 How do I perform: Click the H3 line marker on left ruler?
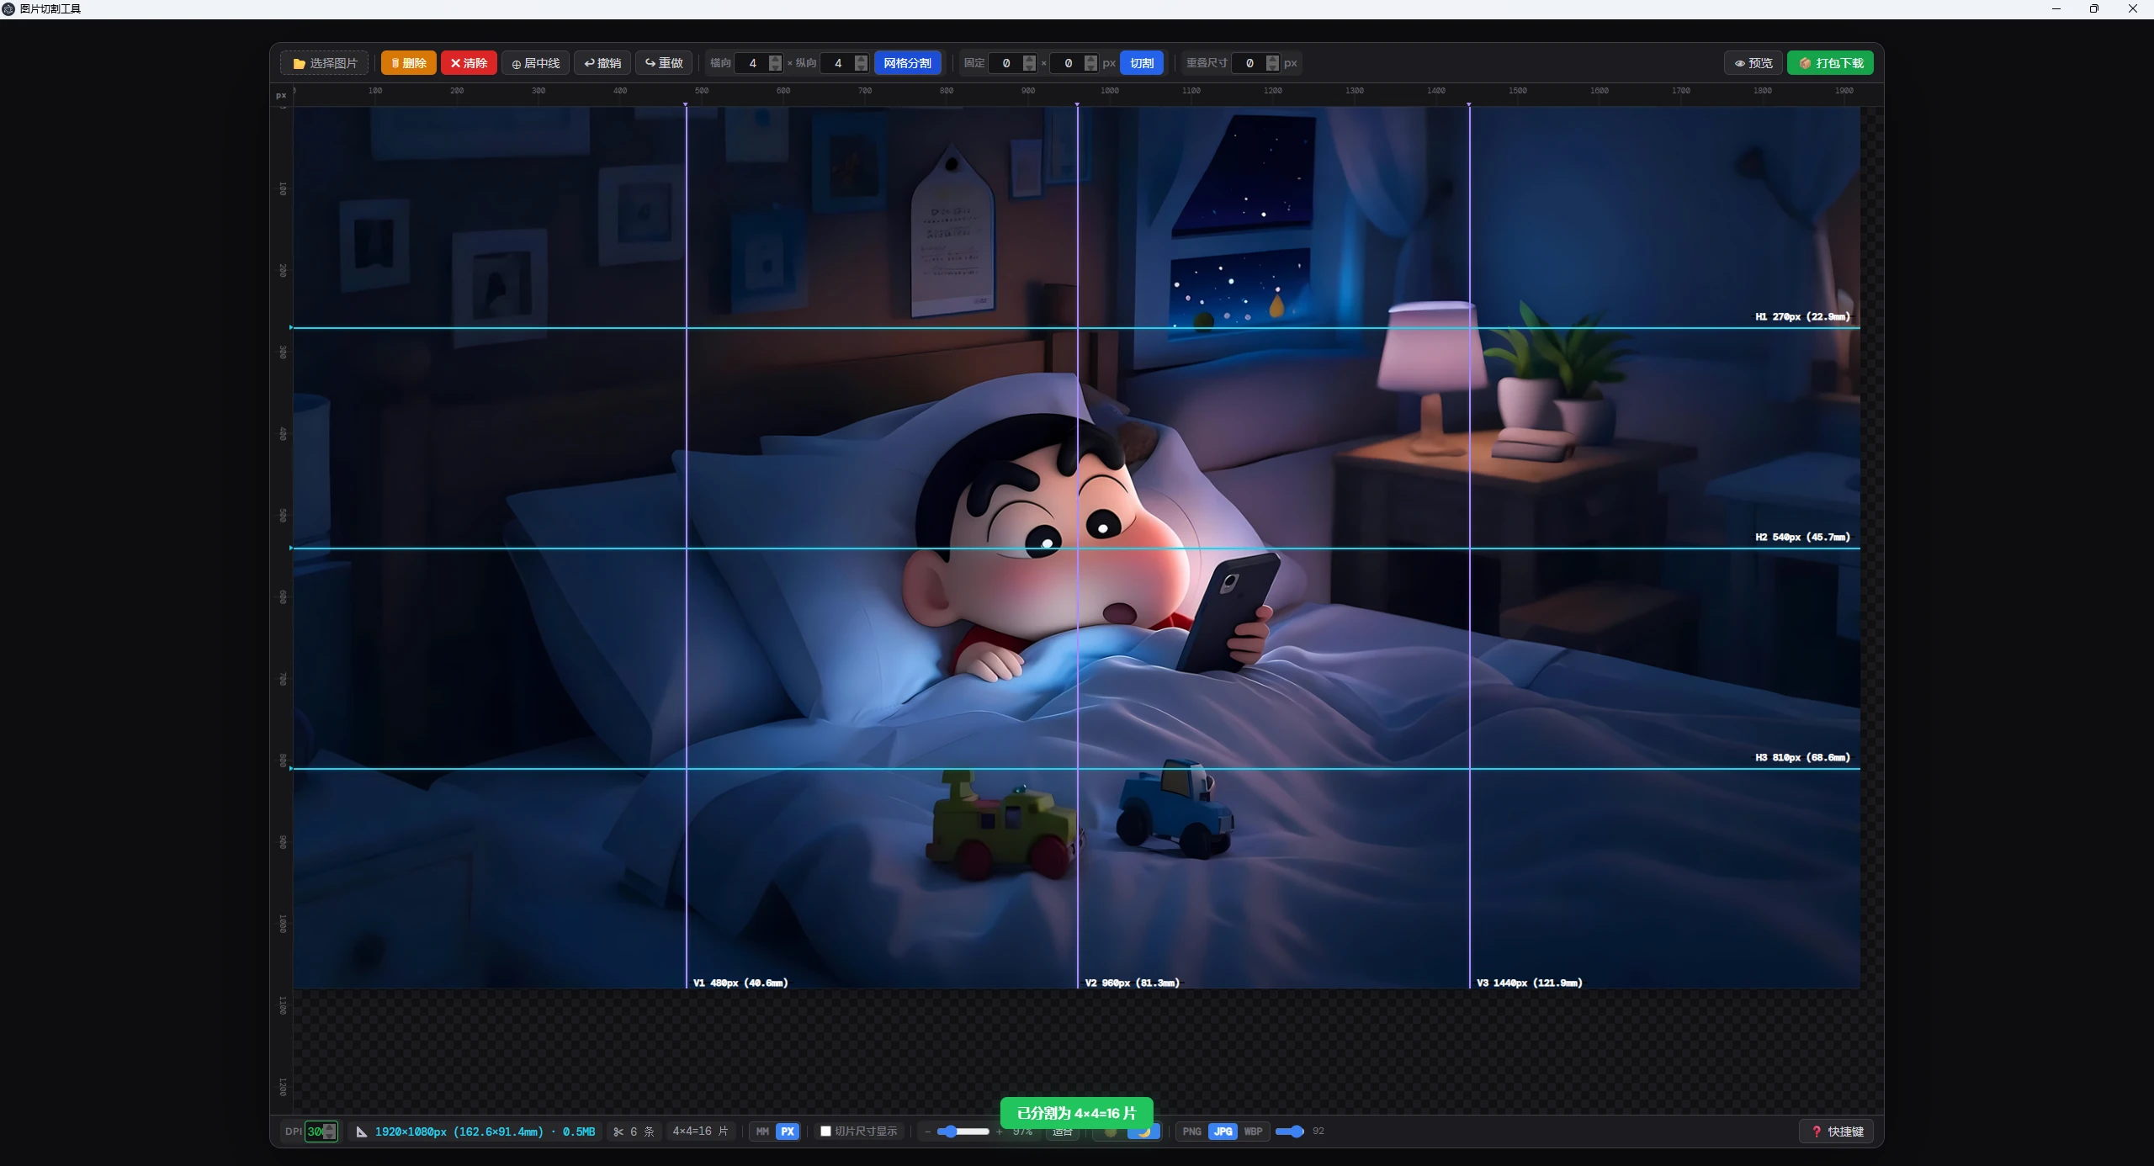point(291,768)
